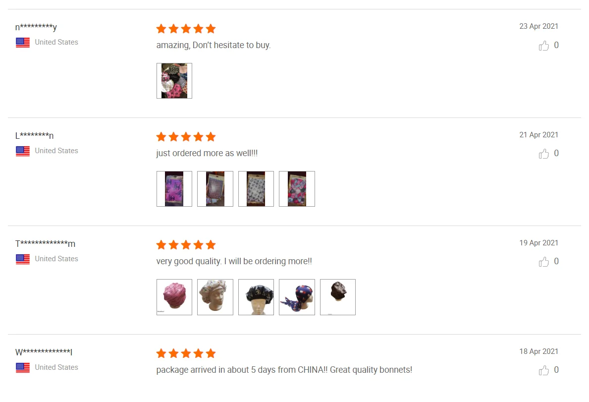
Task: Open the photo in the 'amazing' review
Action: (x=174, y=81)
